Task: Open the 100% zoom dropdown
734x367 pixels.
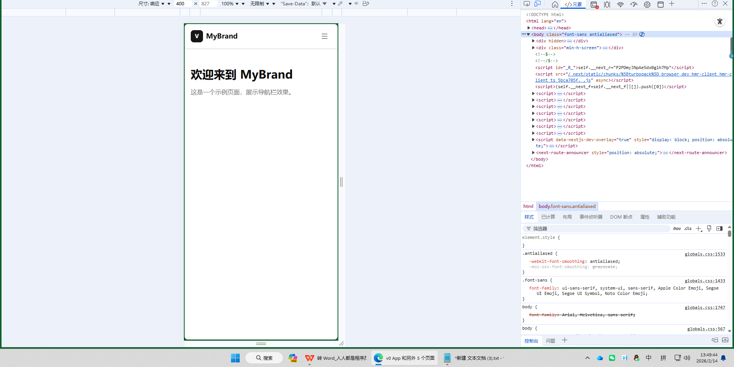Action: 230,3
